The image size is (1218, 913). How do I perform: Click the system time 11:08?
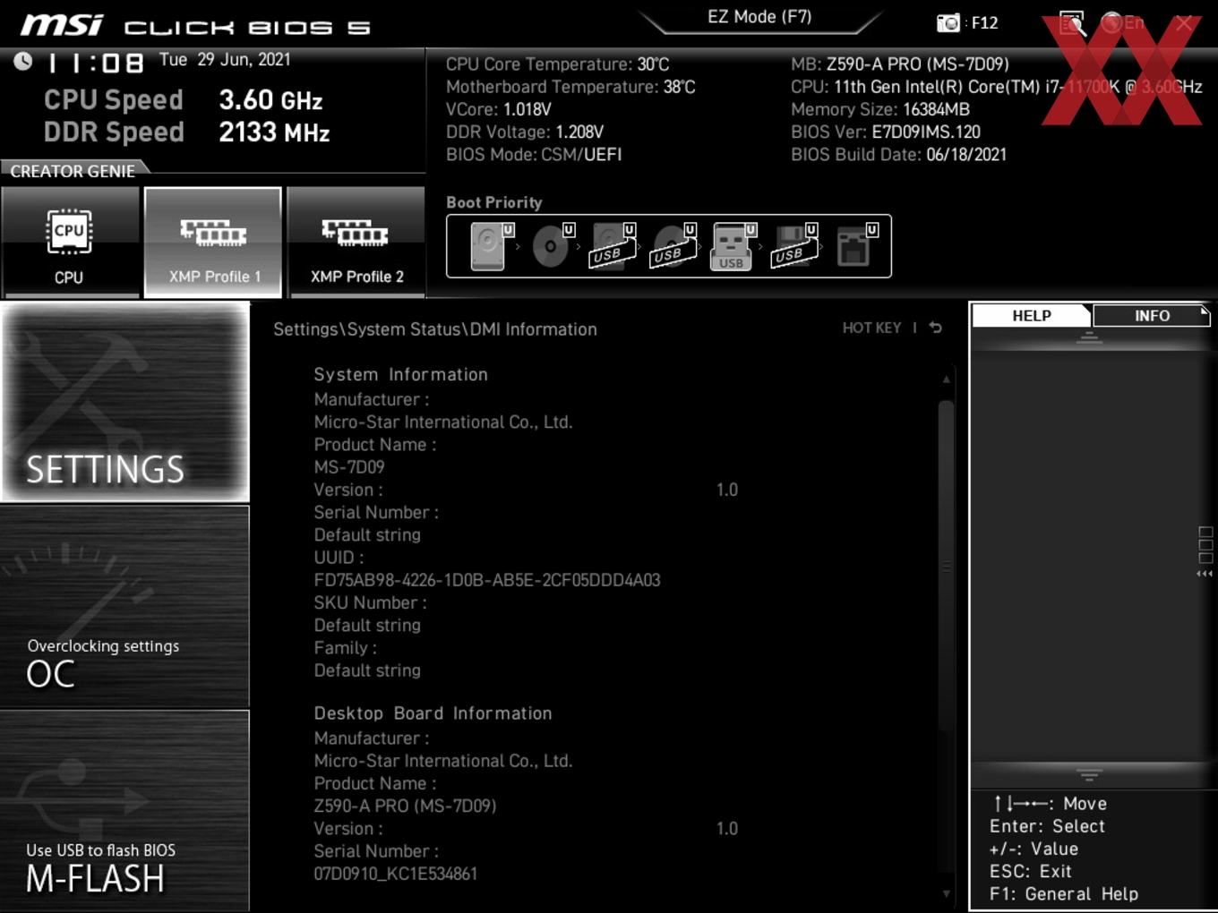(x=96, y=64)
